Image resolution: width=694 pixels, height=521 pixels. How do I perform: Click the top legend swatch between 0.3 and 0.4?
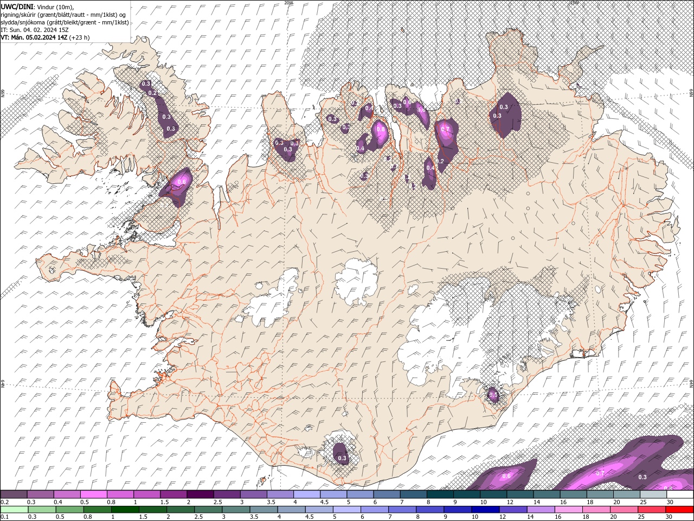(x=40, y=494)
